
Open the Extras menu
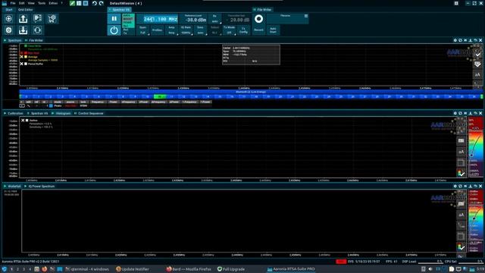[x=53, y=3]
